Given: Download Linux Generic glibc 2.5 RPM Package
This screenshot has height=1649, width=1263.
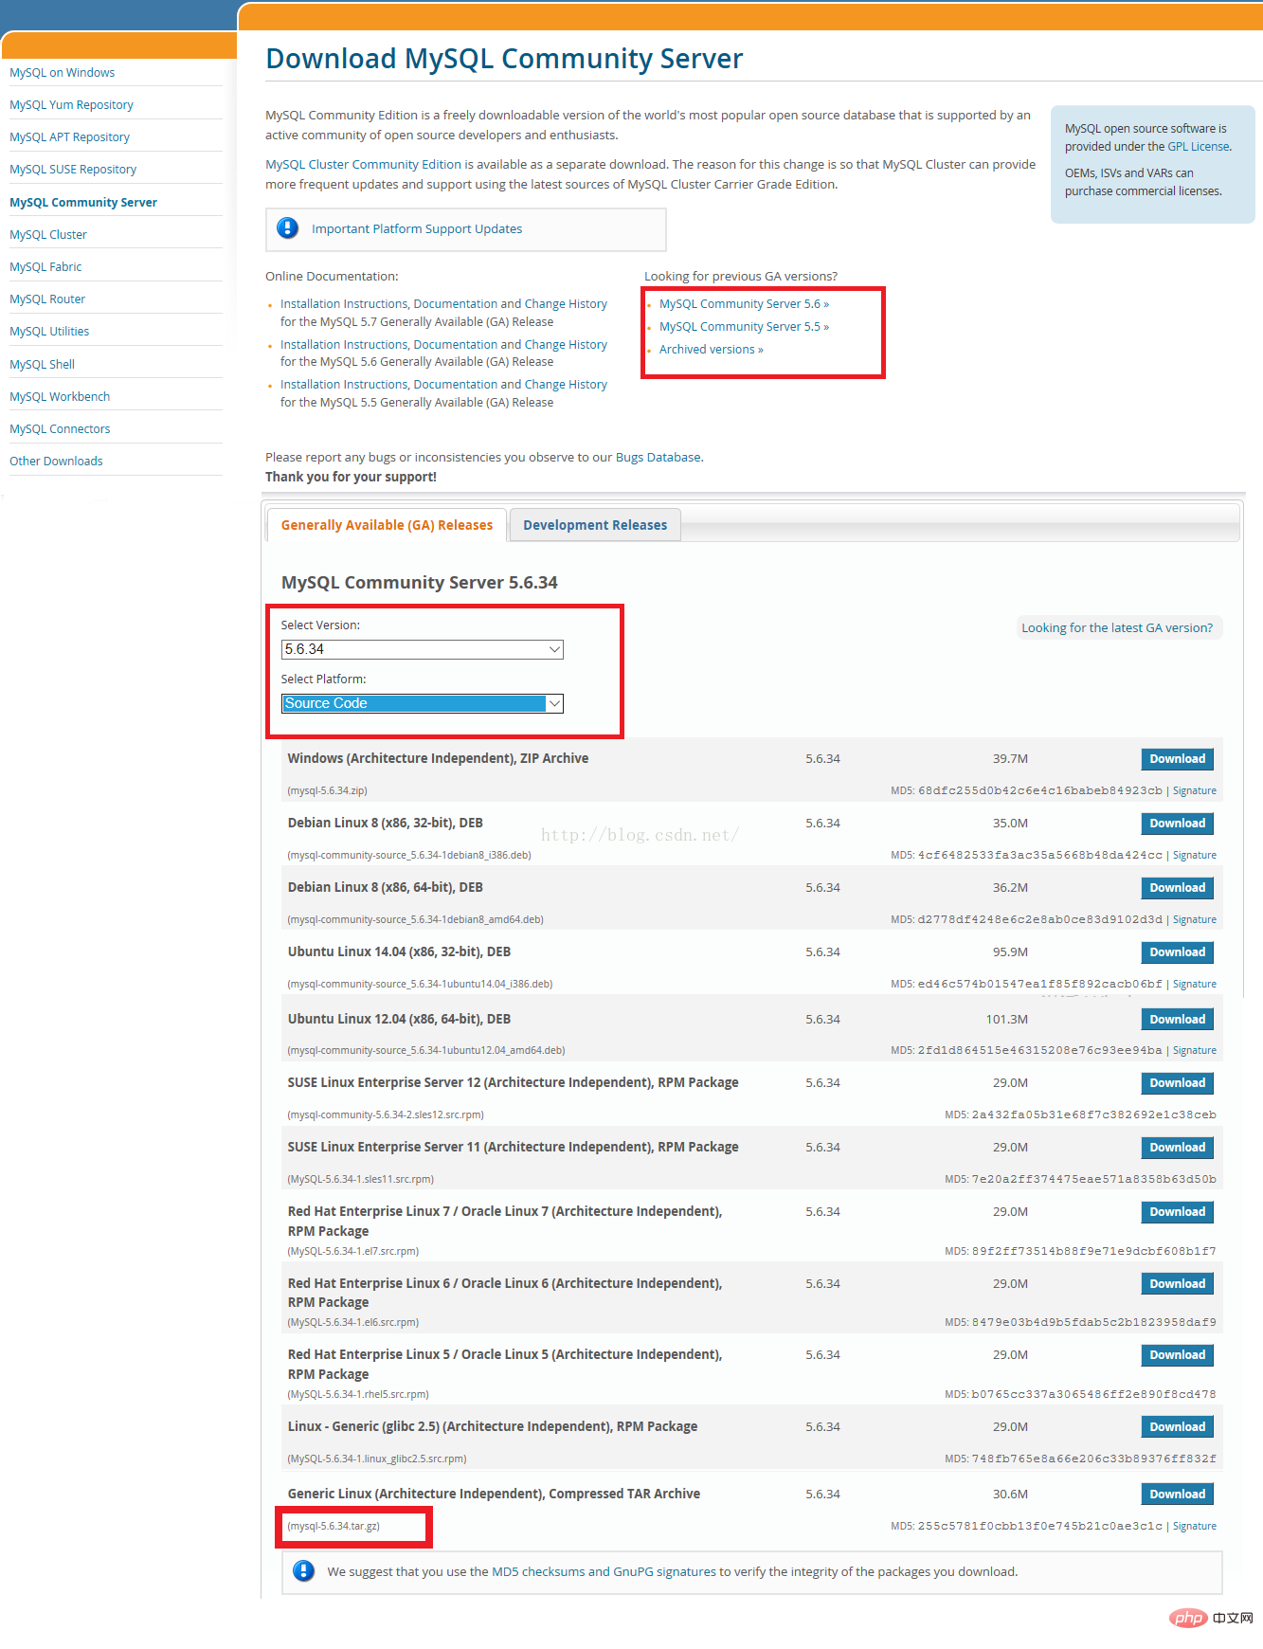Looking at the screenshot, I should [x=1177, y=1427].
